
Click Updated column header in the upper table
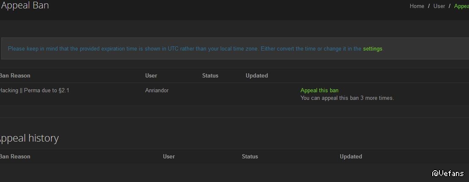tap(257, 76)
